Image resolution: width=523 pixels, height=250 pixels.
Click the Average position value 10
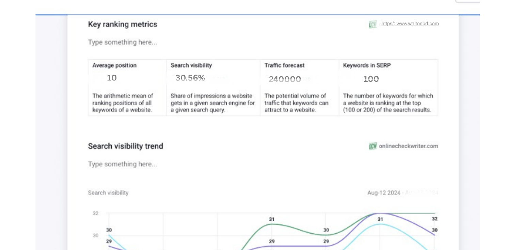pos(112,78)
